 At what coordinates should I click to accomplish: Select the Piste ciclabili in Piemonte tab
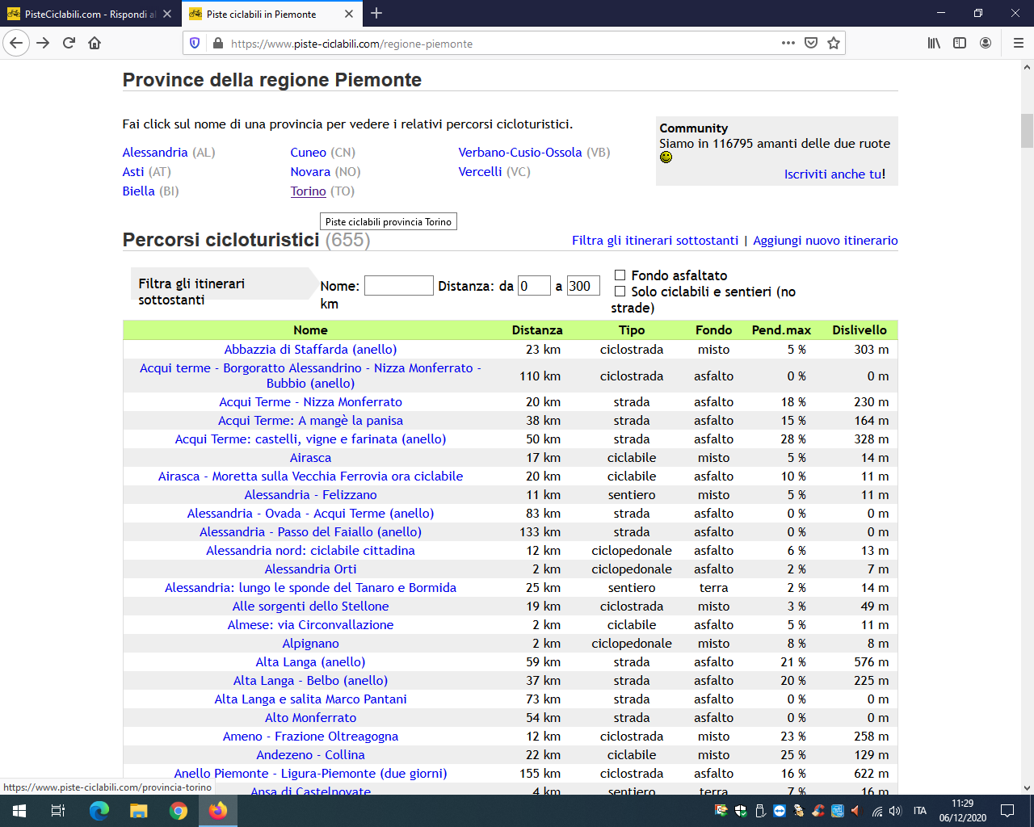click(x=271, y=14)
